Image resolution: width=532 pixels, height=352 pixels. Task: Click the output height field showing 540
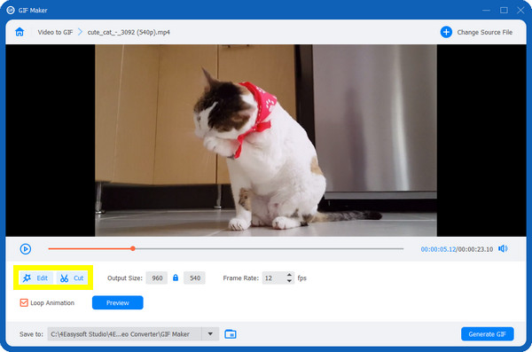click(194, 278)
